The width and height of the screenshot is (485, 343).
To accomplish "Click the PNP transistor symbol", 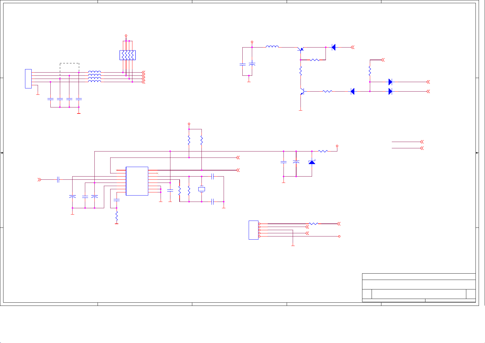I will [x=301, y=49].
